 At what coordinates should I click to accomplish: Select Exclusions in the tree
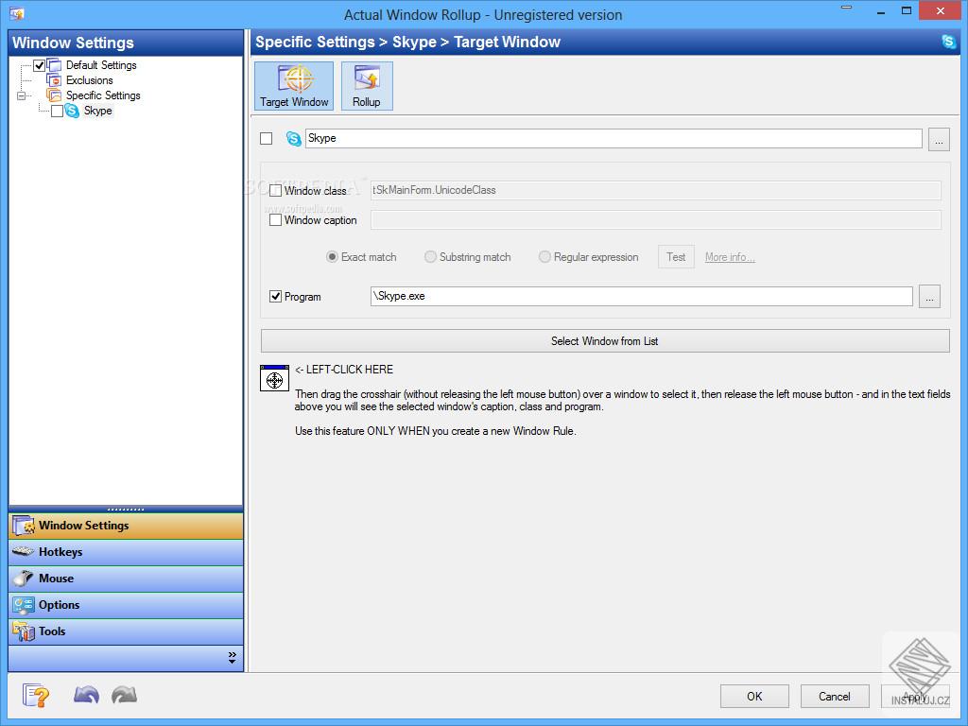(90, 80)
